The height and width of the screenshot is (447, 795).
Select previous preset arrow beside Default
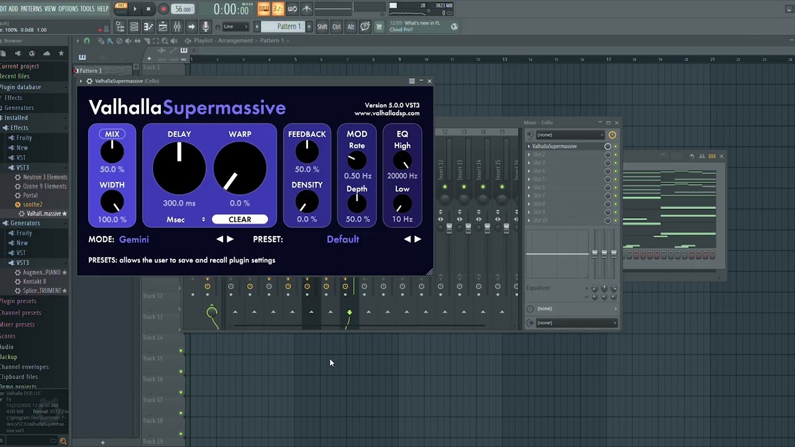tap(407, 239)
